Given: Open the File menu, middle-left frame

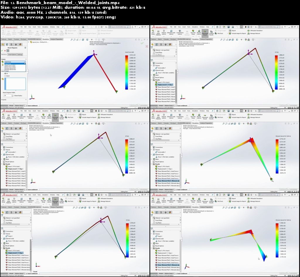Looking at the screenshot, I should tap(21, 111).
